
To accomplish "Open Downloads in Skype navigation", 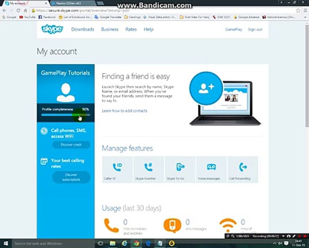I will pos(82,29).
